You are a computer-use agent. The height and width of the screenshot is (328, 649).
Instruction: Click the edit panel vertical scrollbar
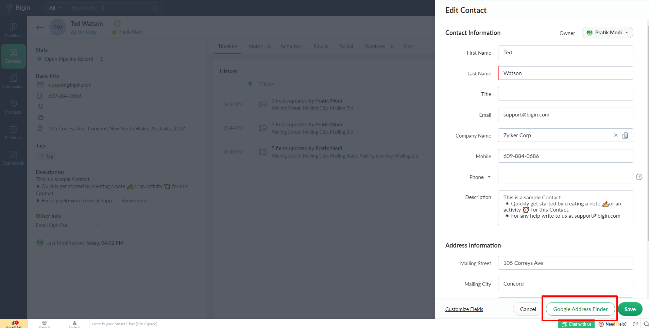[648, 132]
